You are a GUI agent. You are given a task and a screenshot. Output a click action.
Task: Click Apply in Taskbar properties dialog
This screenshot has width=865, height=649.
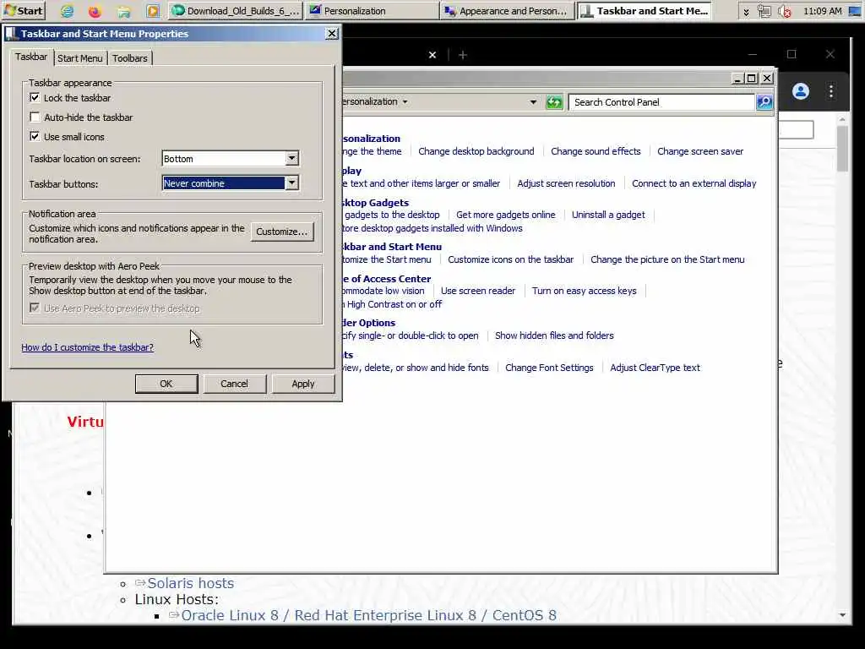[303, 384]
